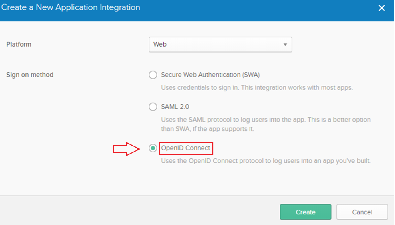
Task: Click the Sign on method label
Action: [x=30, y=75]
